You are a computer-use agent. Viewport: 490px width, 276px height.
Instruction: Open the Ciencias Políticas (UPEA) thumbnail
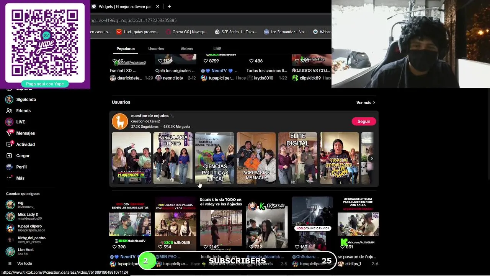[214, 158]
